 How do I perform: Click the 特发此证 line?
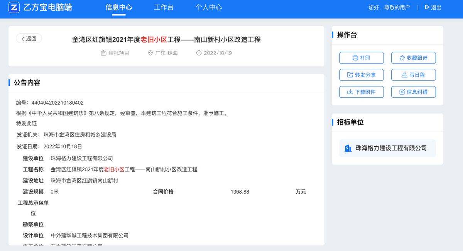point(26,124)
